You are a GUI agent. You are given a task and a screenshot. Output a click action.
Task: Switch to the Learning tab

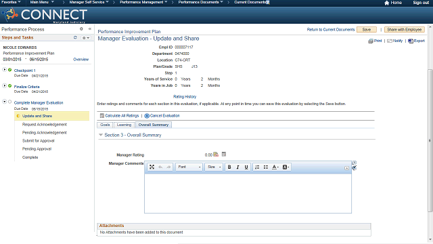click(x=124, y=125)
